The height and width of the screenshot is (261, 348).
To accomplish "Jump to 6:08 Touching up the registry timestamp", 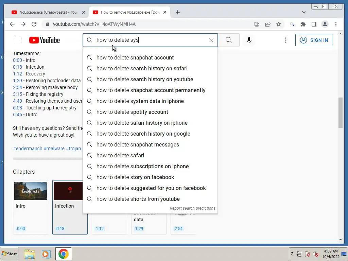I will pos(17,108).
